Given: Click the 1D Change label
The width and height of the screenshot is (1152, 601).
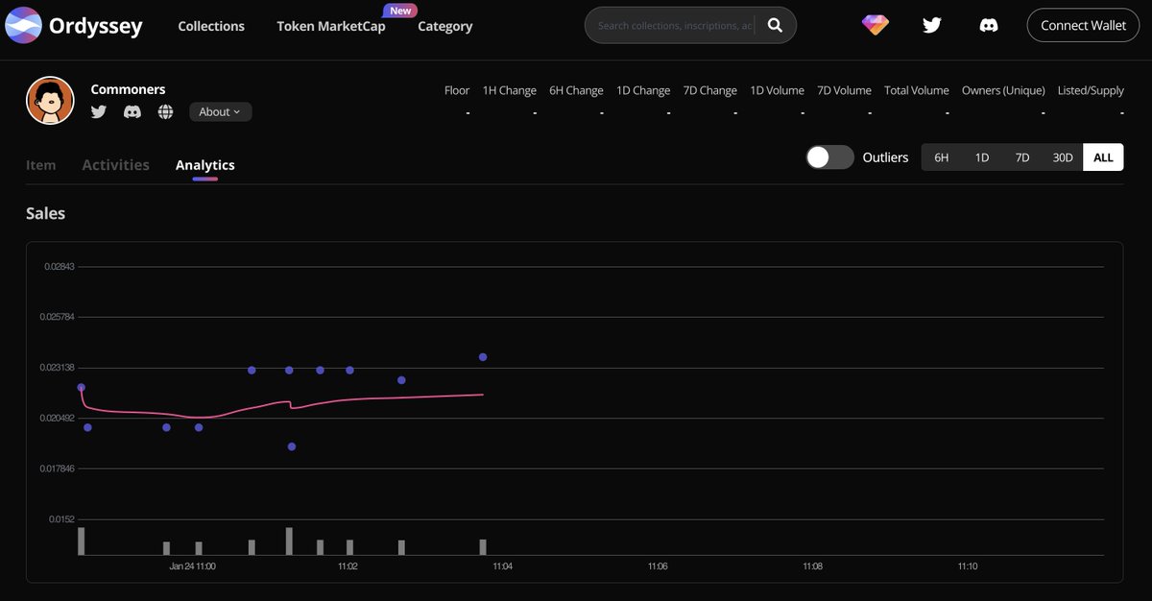Looking at the screenshot, I should 643,90.
